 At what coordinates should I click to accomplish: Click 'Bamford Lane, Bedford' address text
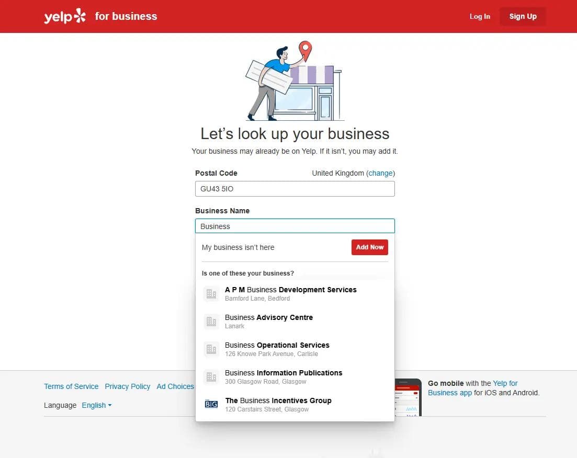tap(257, 299)
